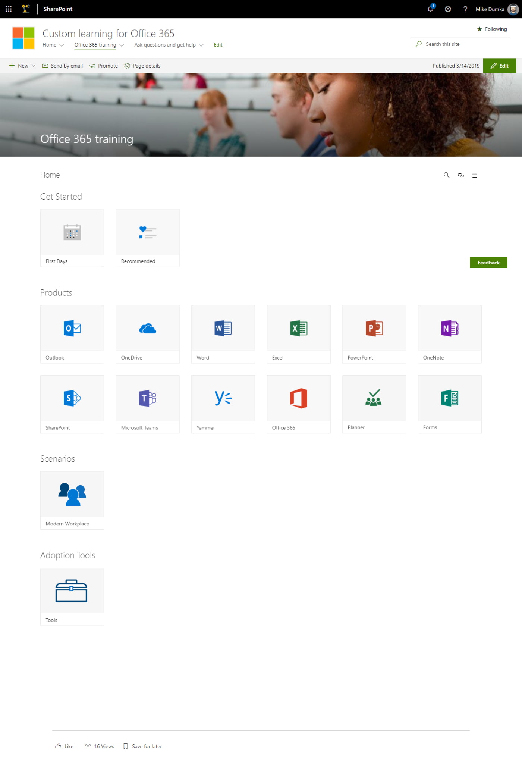Image resolution: width=522 pixels, height=769 pixels.
Task: Click the search magnifier beside Home breadcrumb
Action: pos(446,175)
